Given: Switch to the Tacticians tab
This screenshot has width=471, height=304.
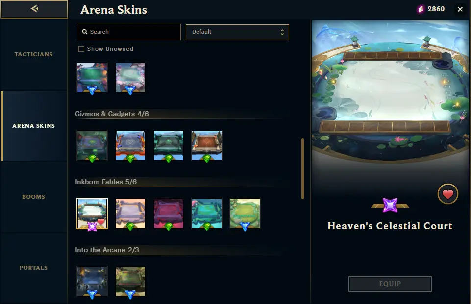Looking at the screenshot, I should [34, 54].
